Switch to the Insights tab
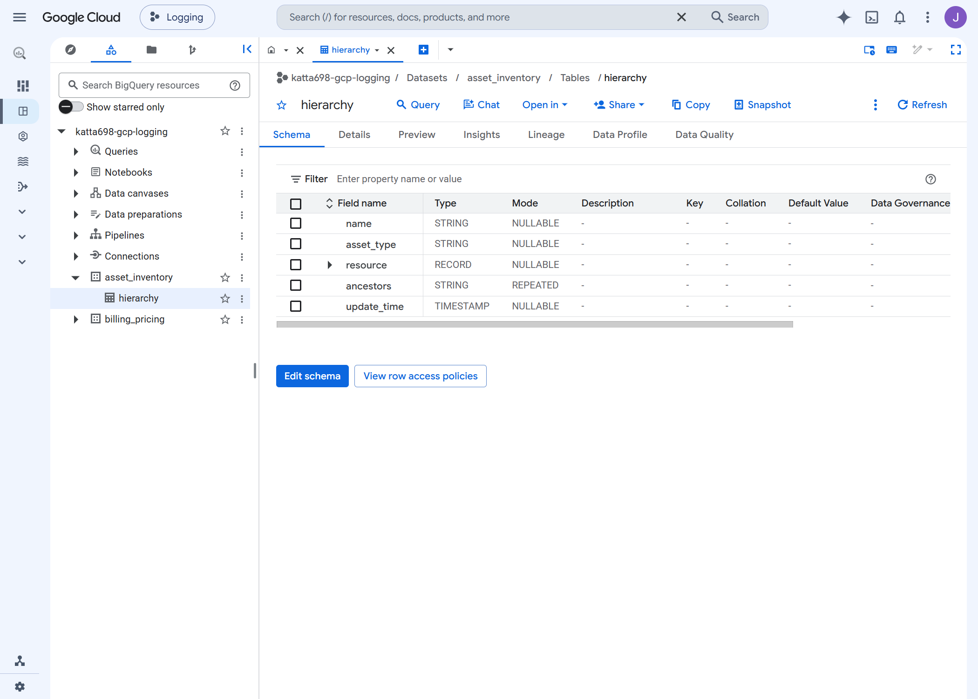This screenshot has width=978, height=699. [482, 135]
